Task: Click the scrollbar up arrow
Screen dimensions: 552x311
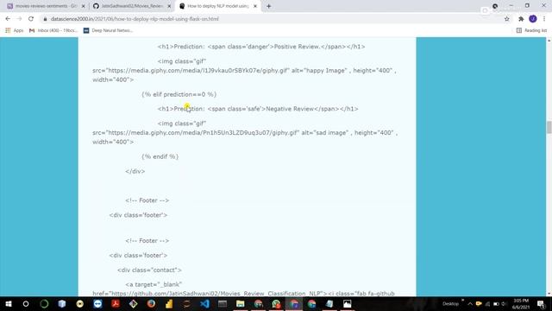Action: (x=549, y=41)
